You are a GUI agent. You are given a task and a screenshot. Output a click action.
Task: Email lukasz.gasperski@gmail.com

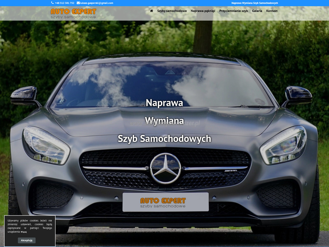tap(97, 3)
